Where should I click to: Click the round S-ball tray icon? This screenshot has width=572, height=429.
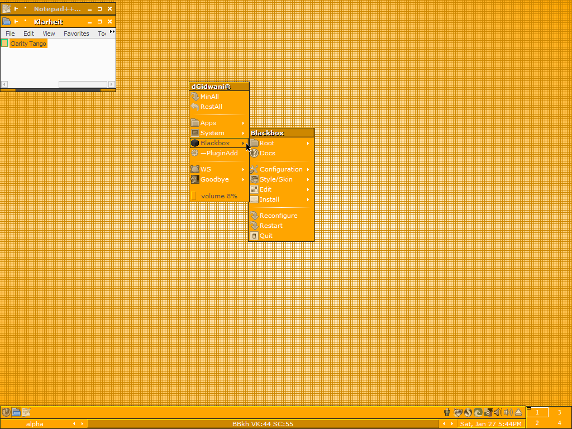(x=468, y=413)
